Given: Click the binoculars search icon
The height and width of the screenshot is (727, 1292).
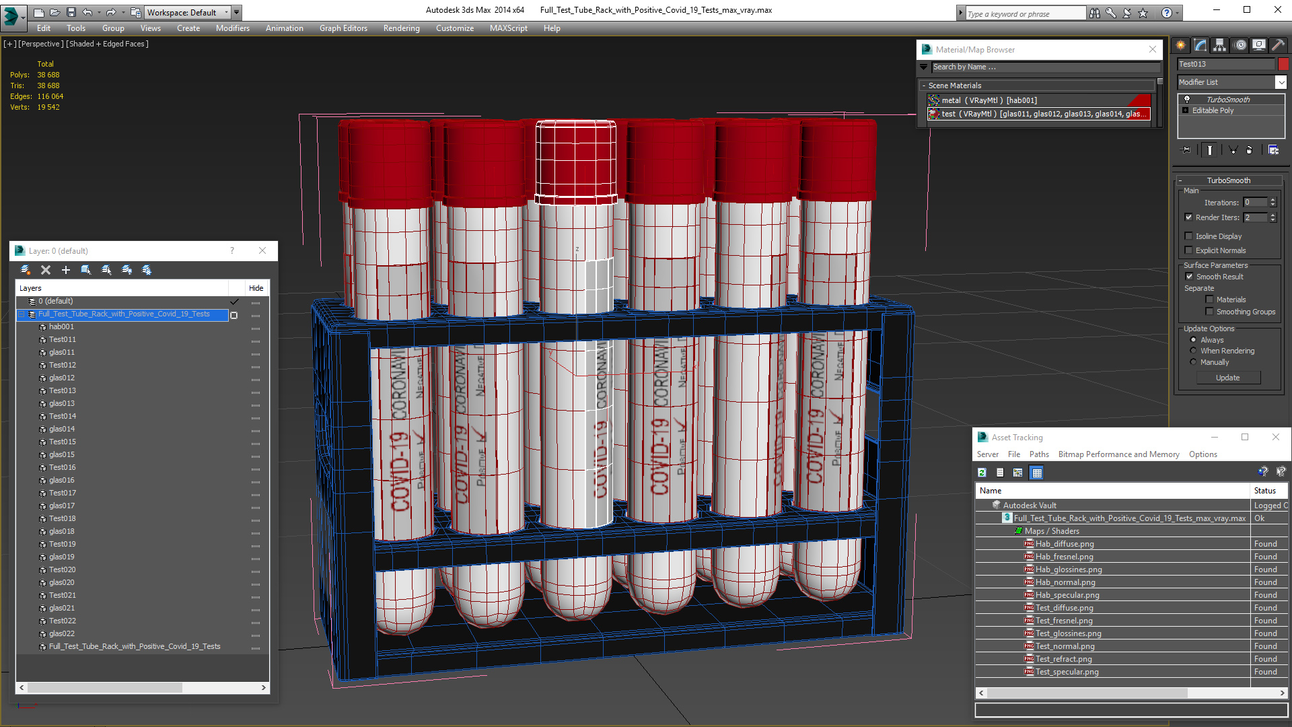Looking at the screenshot, I should click(1095, 13).
